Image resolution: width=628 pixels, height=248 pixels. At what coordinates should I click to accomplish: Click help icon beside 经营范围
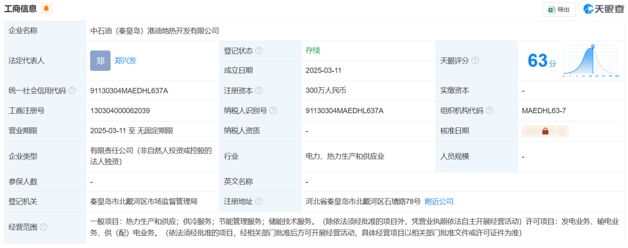tap(43, 227)
